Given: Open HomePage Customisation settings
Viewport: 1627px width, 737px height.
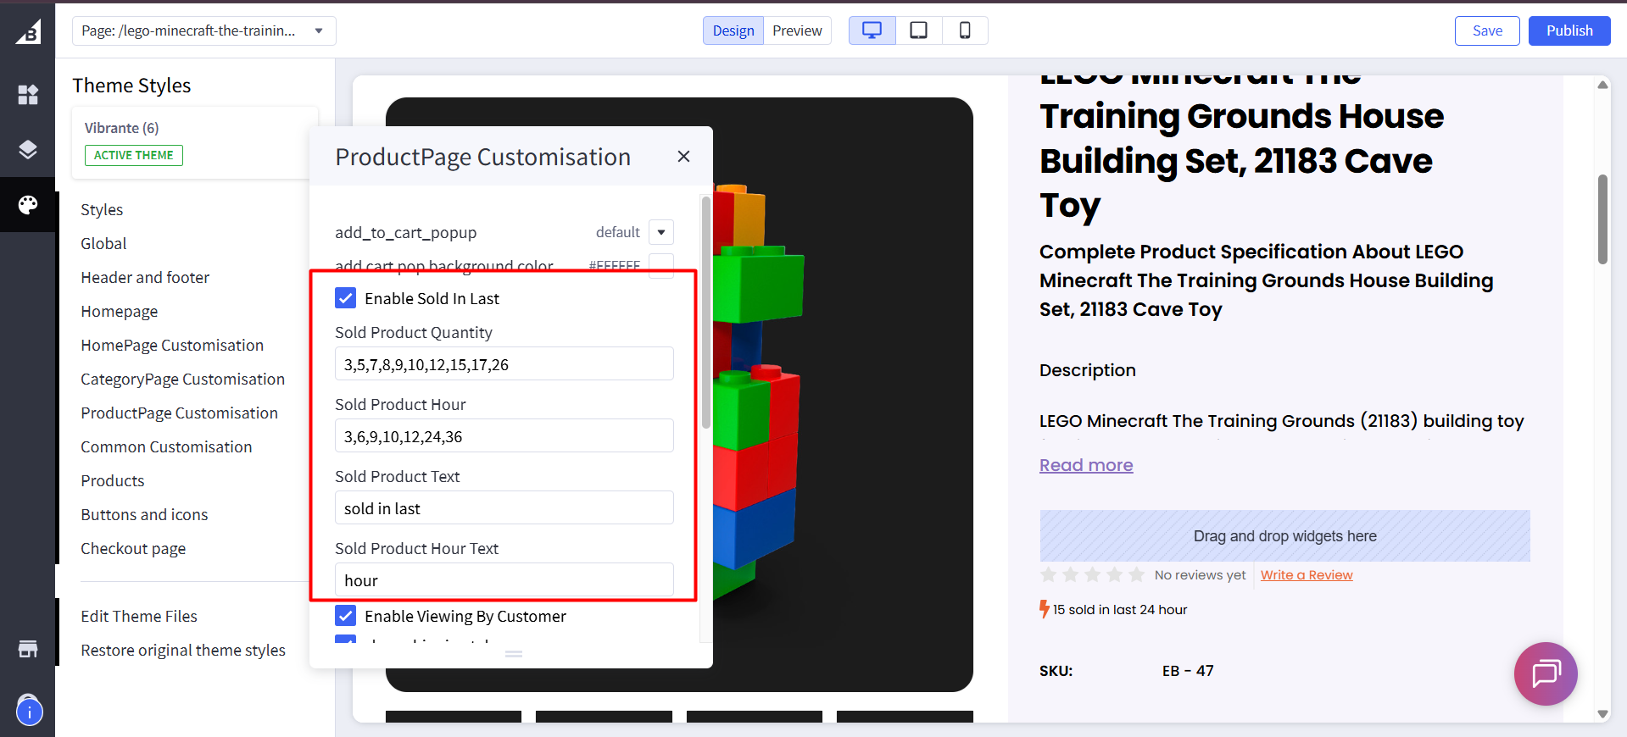Looking at the screenshot, I should pos(172,345).
